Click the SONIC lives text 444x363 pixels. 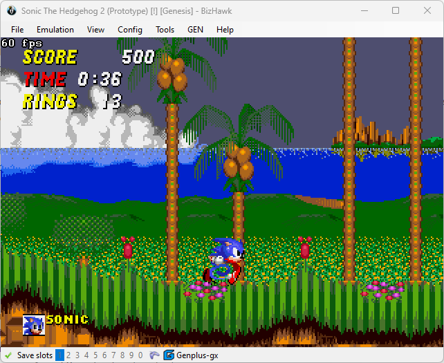[x=67, y=319]
